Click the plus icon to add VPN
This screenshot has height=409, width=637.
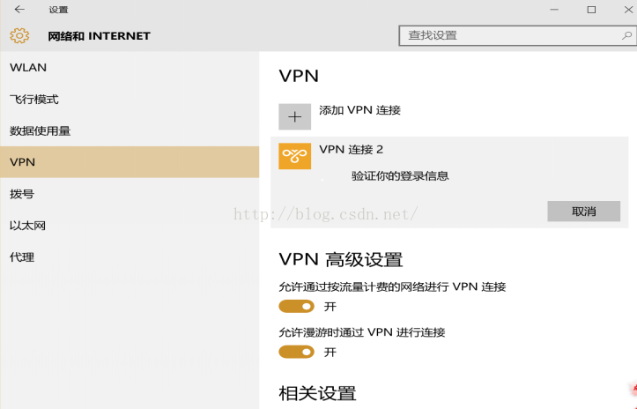[x=294, y=116]
